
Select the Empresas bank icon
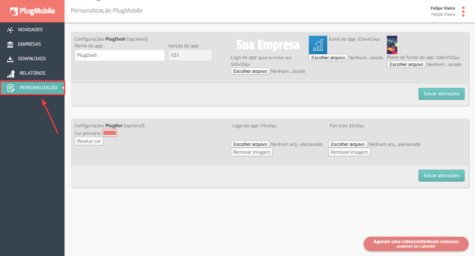pos(10,44)
